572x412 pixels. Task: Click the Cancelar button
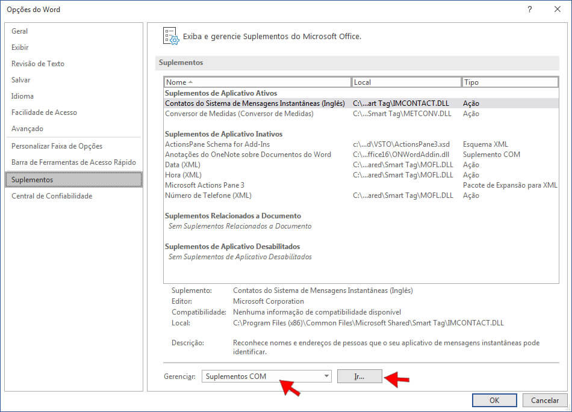545,401
